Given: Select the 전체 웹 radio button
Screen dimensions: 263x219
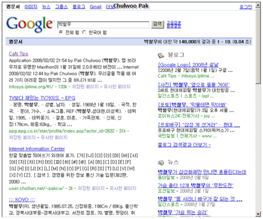Looking at the screenshot, I should pos(61,32).
